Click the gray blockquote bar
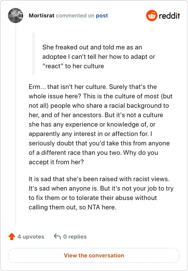Screen dimensions: 188x271 (34, 54)
